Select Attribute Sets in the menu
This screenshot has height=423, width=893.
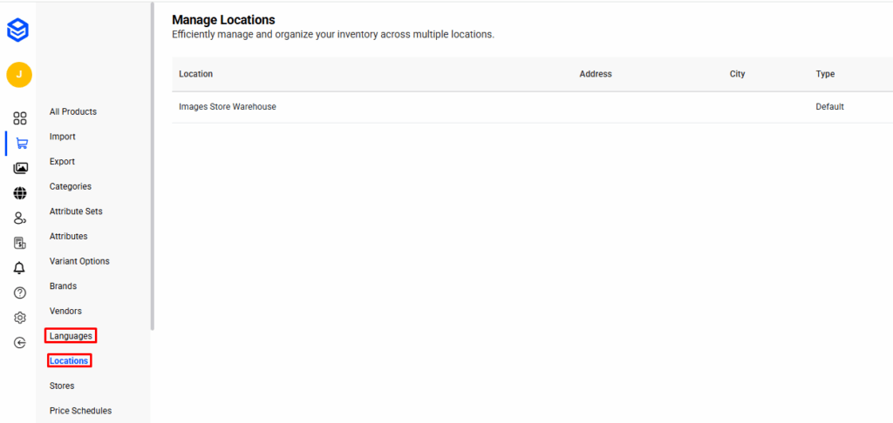click(x=76, y=211)
